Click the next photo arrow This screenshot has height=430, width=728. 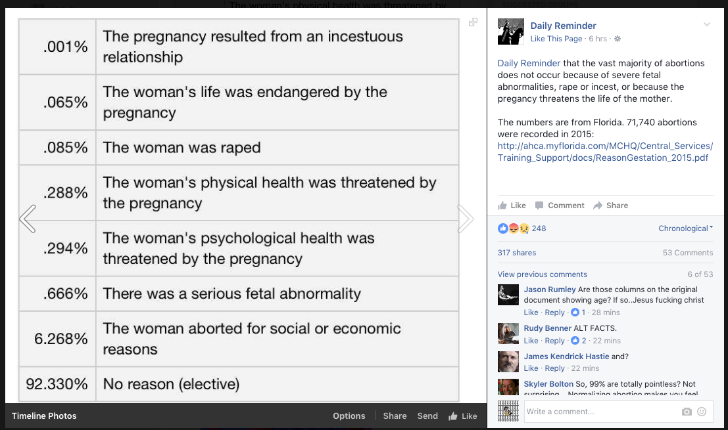point(465,219)
